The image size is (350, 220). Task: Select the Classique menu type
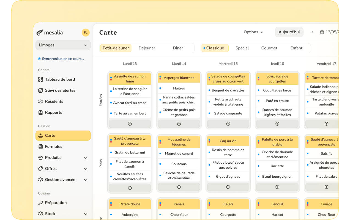coord(215,48)
